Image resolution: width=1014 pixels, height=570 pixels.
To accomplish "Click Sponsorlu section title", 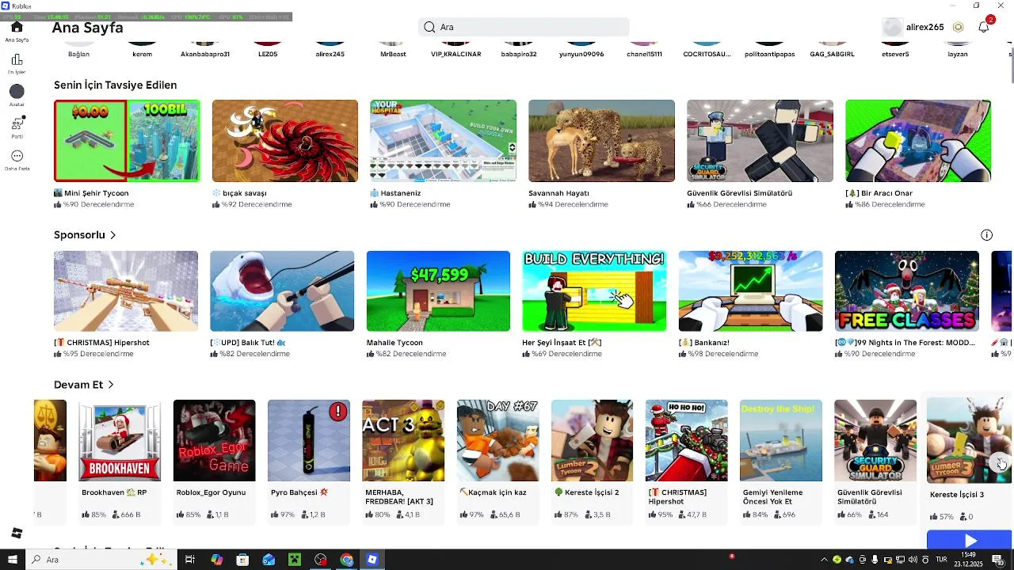I will pyautogui.click(x=79, y=235).
